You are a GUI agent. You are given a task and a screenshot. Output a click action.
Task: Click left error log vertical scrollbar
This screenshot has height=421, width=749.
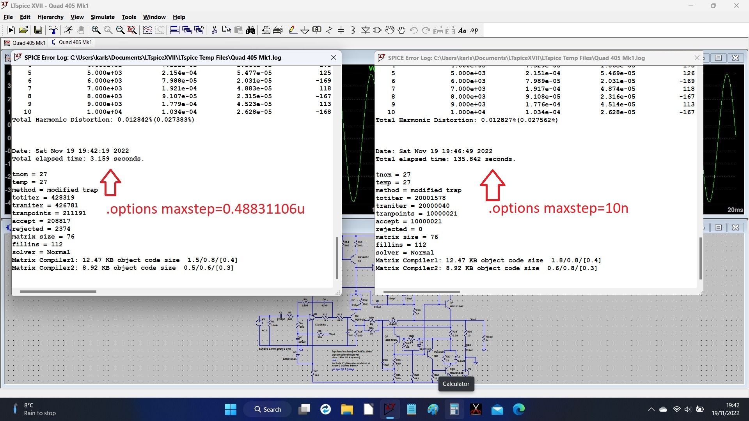337,258
